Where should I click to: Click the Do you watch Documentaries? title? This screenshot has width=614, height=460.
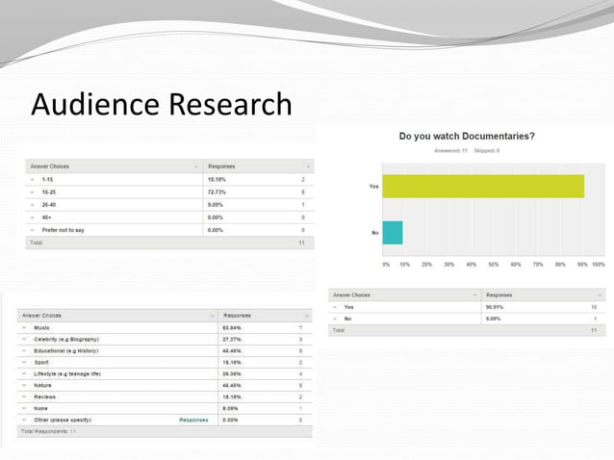pyautogui.click(x=467, y=137)
